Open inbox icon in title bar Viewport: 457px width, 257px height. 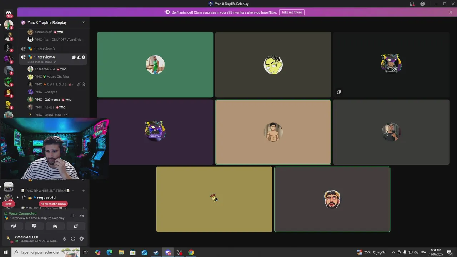[412, 4]
